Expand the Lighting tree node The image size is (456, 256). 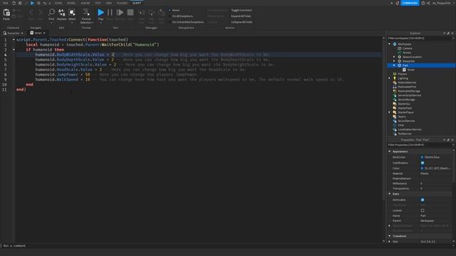[x=390, y=78]
